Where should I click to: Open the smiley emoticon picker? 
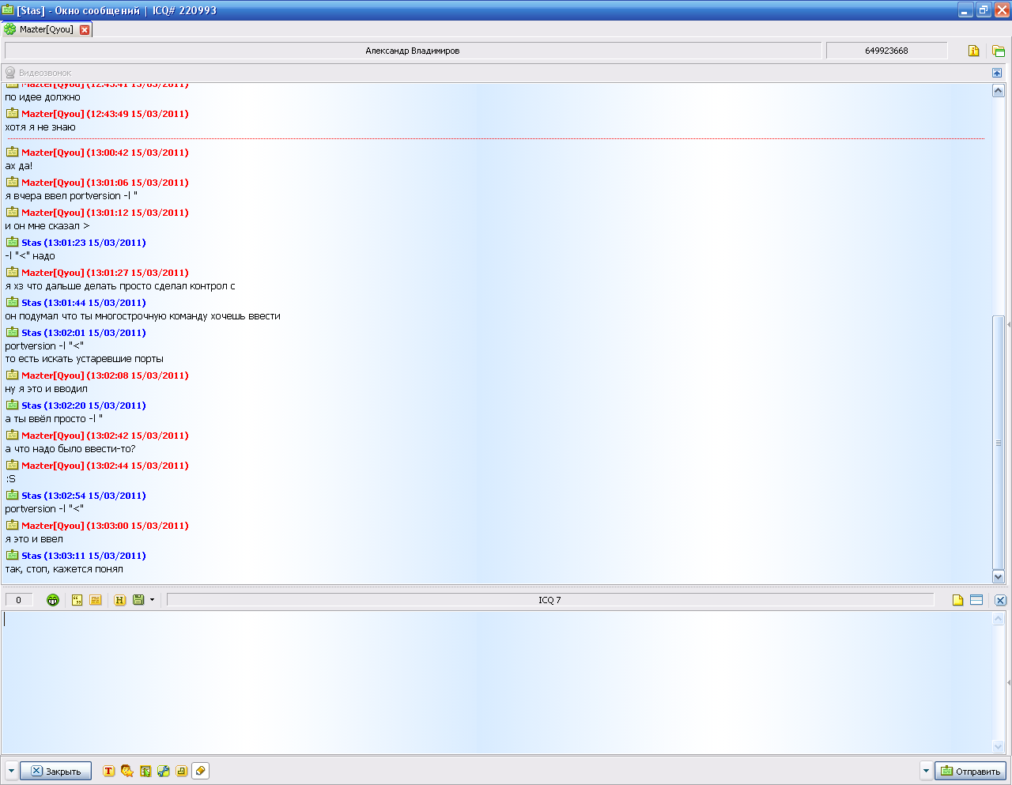click(x=53, y=600)
